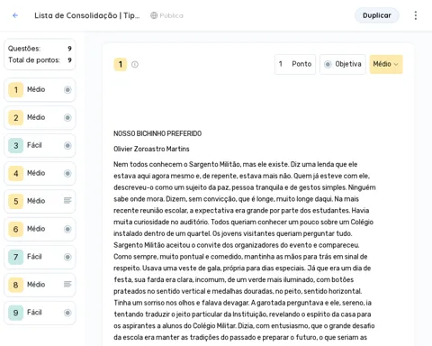Select the yellow number 8 badge in sidebar
The image size is (432, 346).
click(16, 285)
